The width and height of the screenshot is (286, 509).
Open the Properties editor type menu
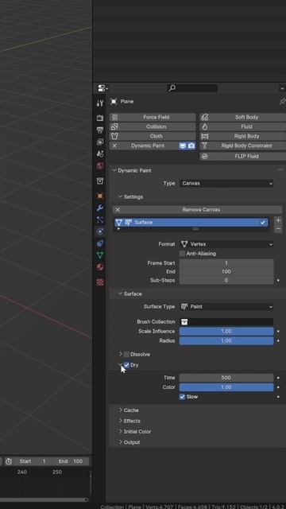pos(102,88)
